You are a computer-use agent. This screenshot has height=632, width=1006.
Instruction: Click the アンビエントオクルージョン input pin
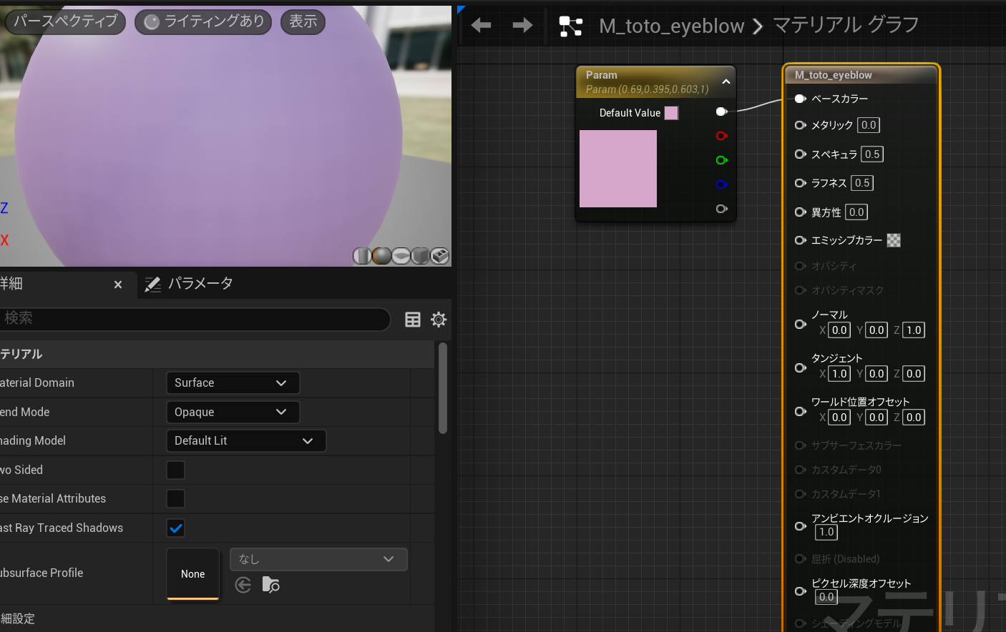point(801,526)
